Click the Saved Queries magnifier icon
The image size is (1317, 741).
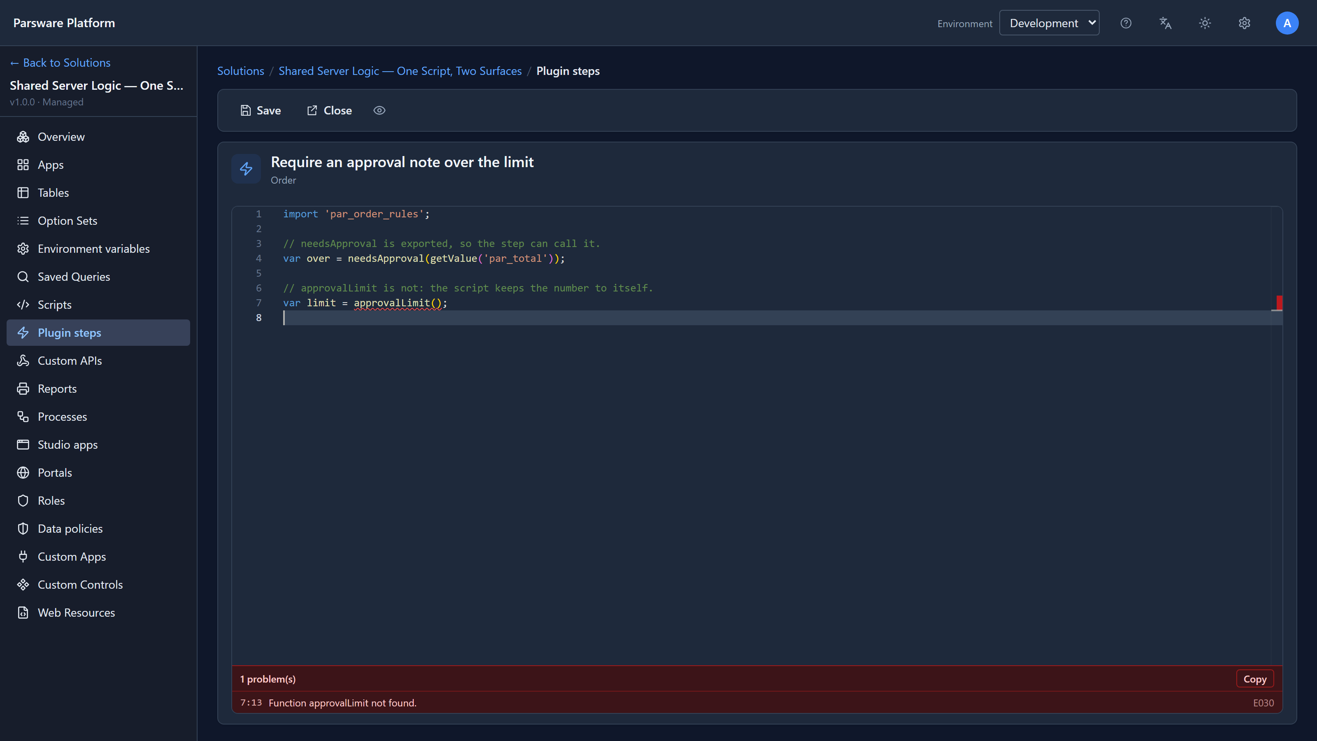coord(23,277)
